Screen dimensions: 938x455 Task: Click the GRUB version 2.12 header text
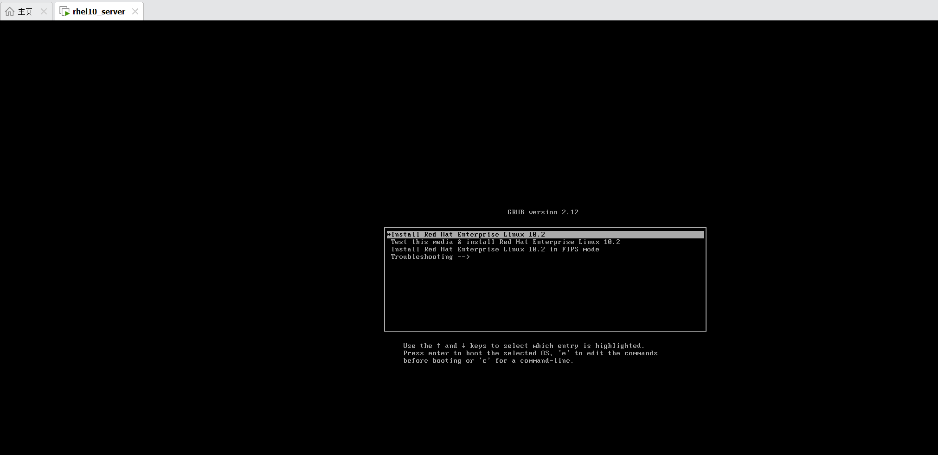pos(543,212)
